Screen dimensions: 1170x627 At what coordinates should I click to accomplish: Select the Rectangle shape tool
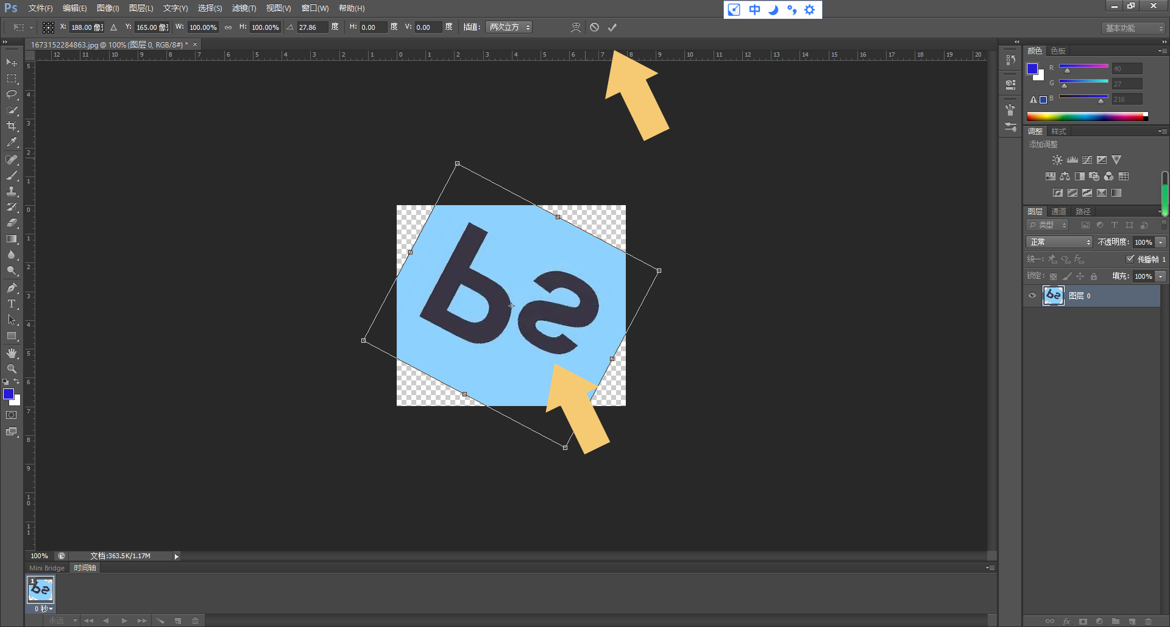(12, 335)
